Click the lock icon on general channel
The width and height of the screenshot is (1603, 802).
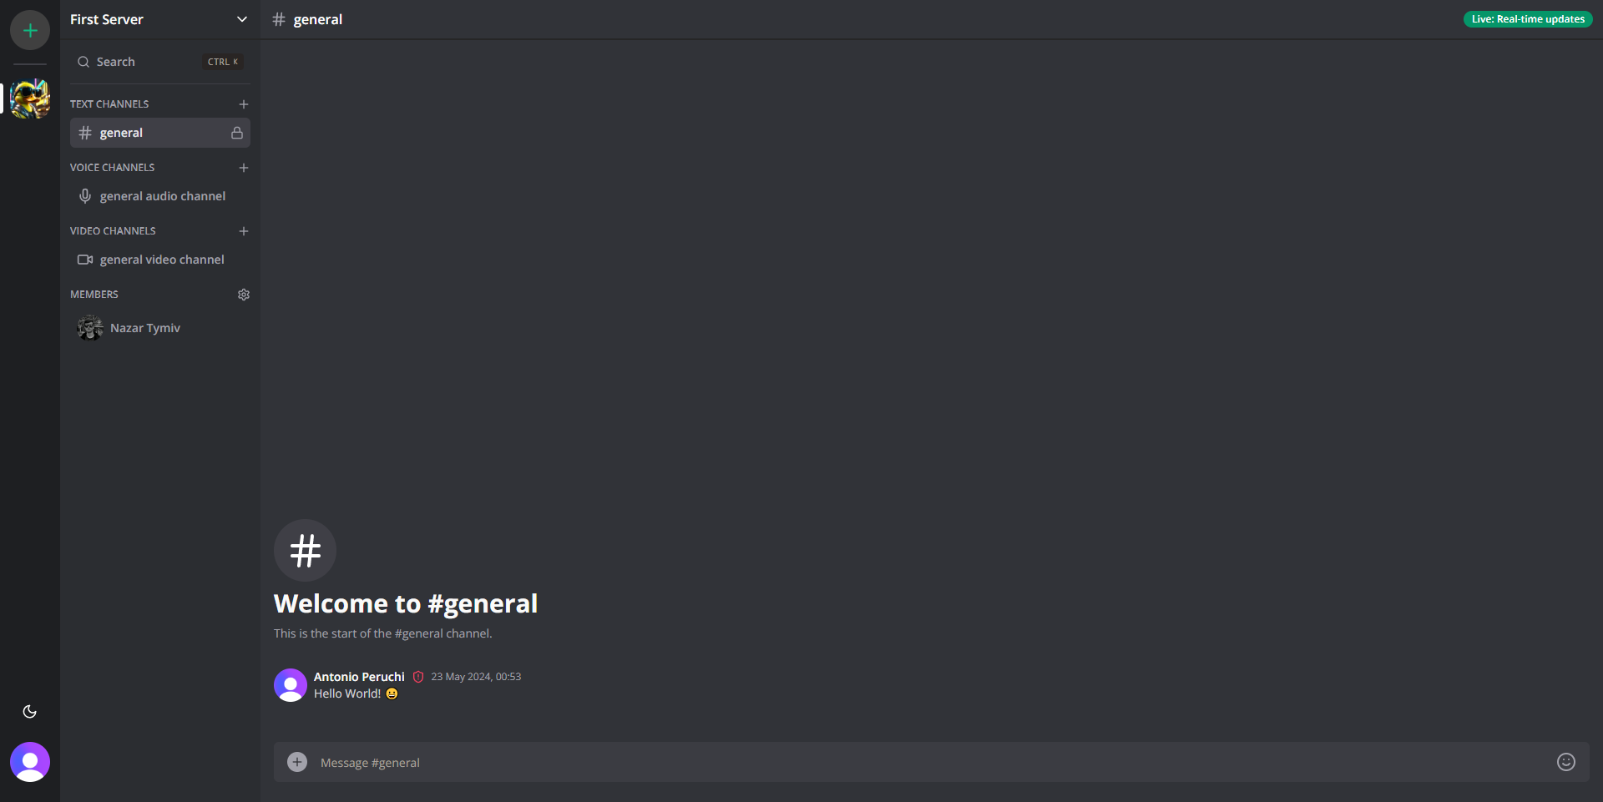point(237,133)
